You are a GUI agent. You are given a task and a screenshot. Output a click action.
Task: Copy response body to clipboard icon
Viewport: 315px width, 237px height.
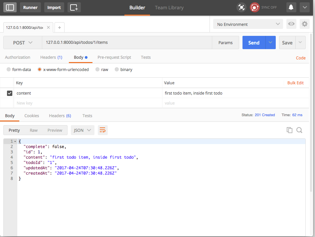[x=289, y=130]
